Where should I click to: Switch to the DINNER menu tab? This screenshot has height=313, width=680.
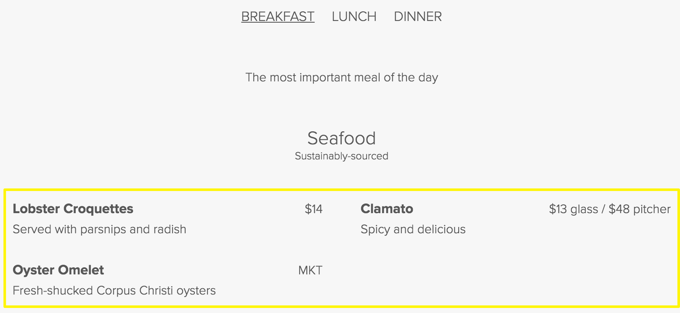pyautogui.click(x=418, y=16)
